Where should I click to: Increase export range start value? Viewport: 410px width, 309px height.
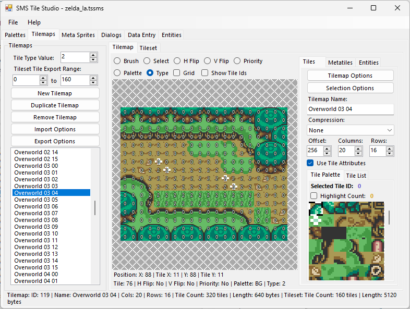pyautogui.click(x=43, y=78)
